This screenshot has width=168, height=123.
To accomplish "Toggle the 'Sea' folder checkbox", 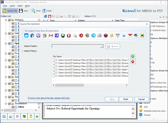I will pyautogui.click(x=9, y=67).
